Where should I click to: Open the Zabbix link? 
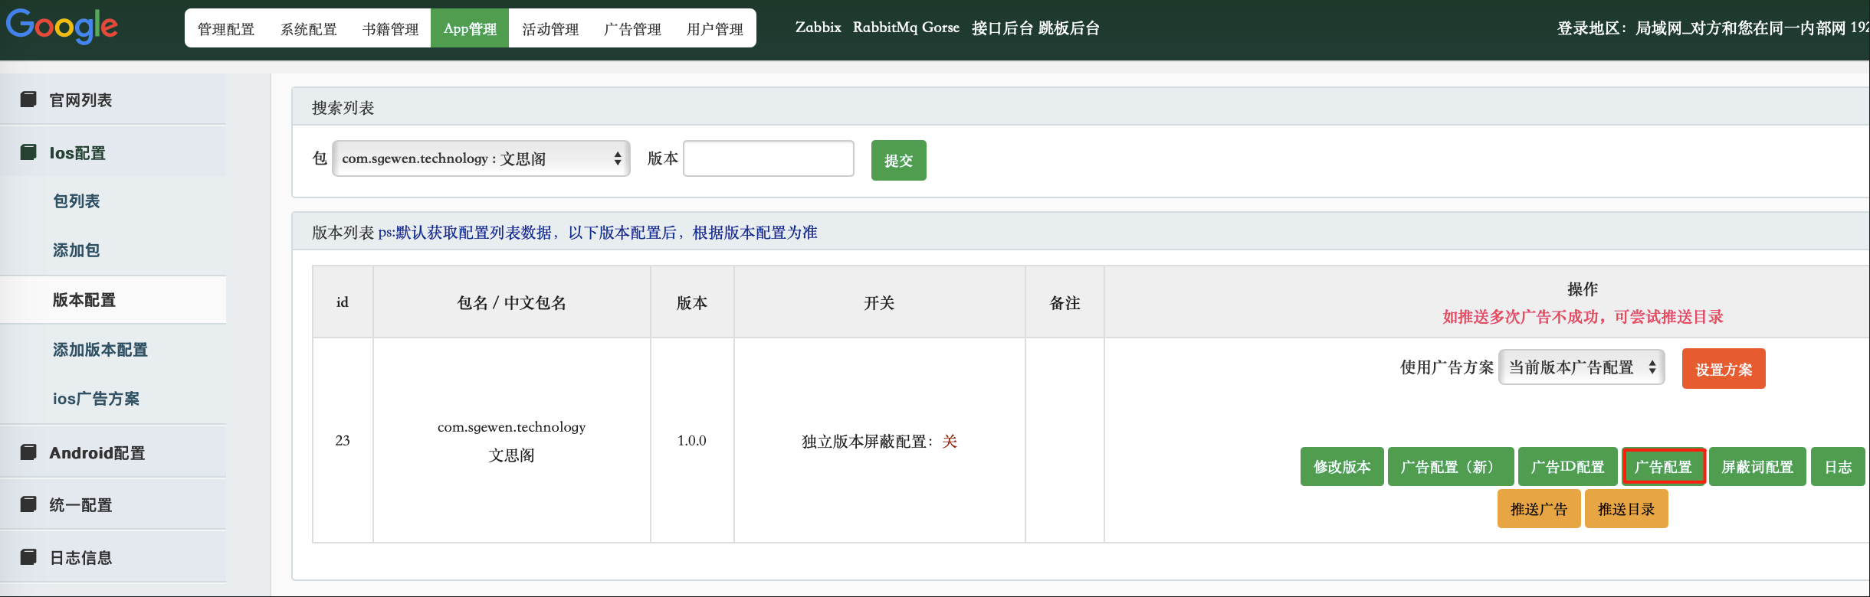pyautogui.click(x=818, y=28)
